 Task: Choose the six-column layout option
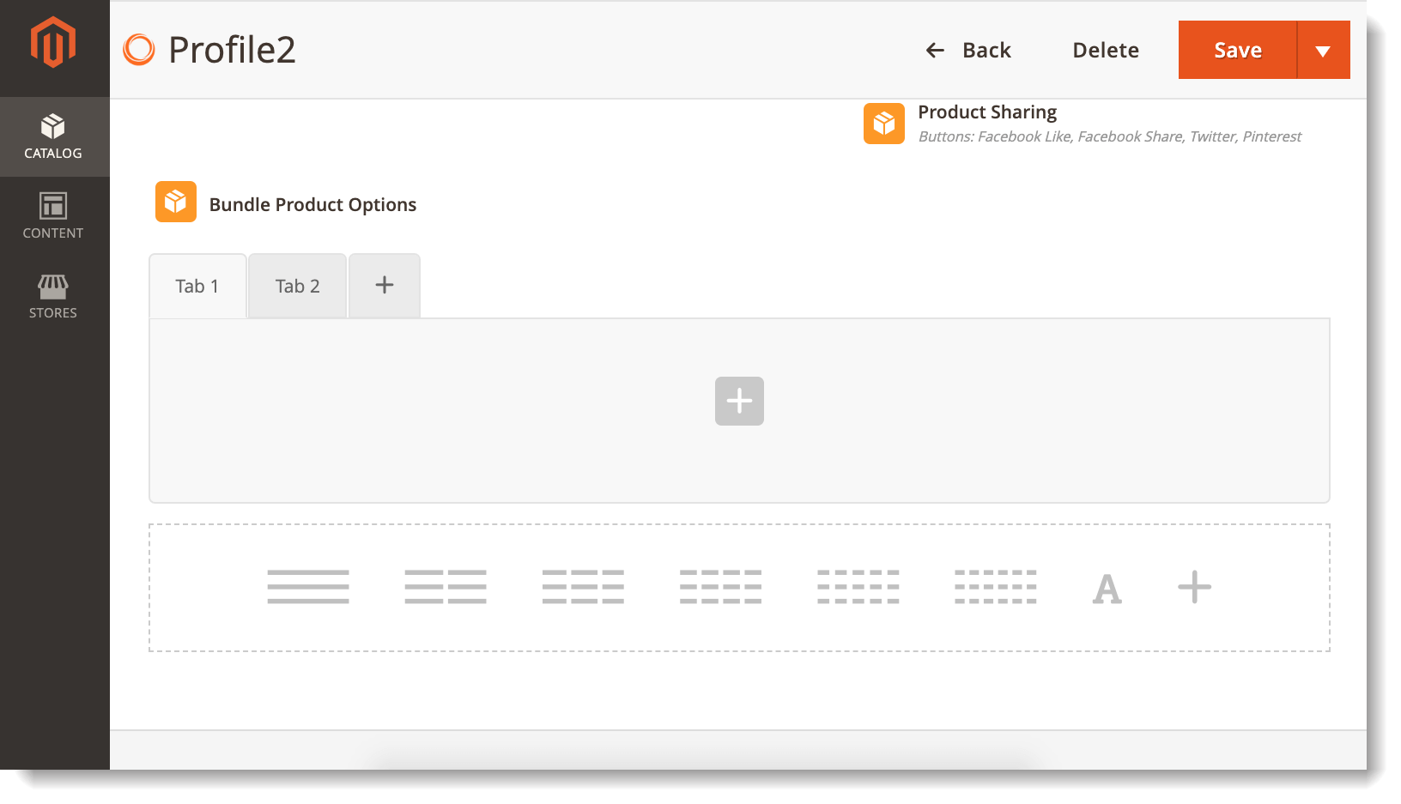tap(995, 587)
